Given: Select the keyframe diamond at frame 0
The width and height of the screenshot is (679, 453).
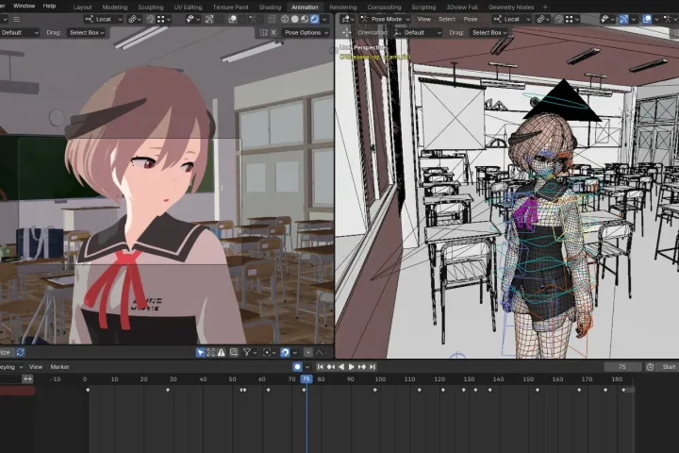Looking at the screenshot, I should pyautogui.click(x=88, y=390).
